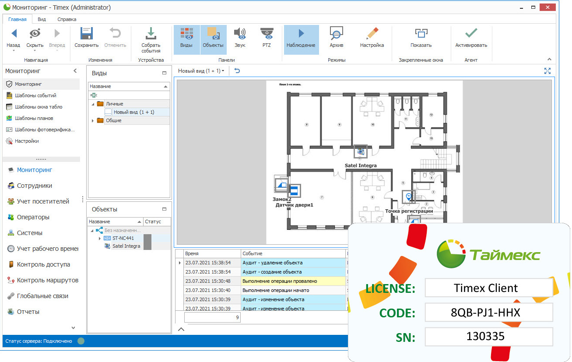Expand the ST-NC441 object node
This screenshot has width=572, height=362.
coord(100,239)
